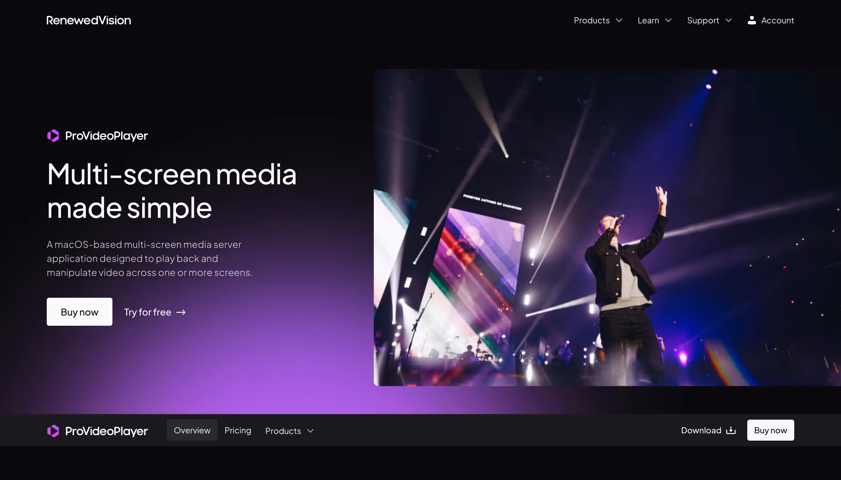Click the concert hero image
Viewport: 841px width, 480px height.
607,227
